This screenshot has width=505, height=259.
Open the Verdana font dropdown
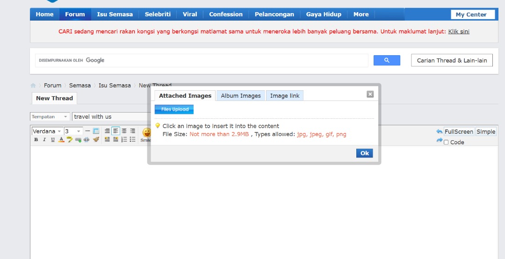(x=47, y=131)
